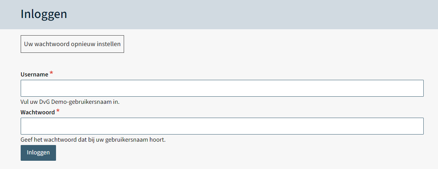
Task: Submit the form with the Inloggen button
Action: click(x=38, y=153)
